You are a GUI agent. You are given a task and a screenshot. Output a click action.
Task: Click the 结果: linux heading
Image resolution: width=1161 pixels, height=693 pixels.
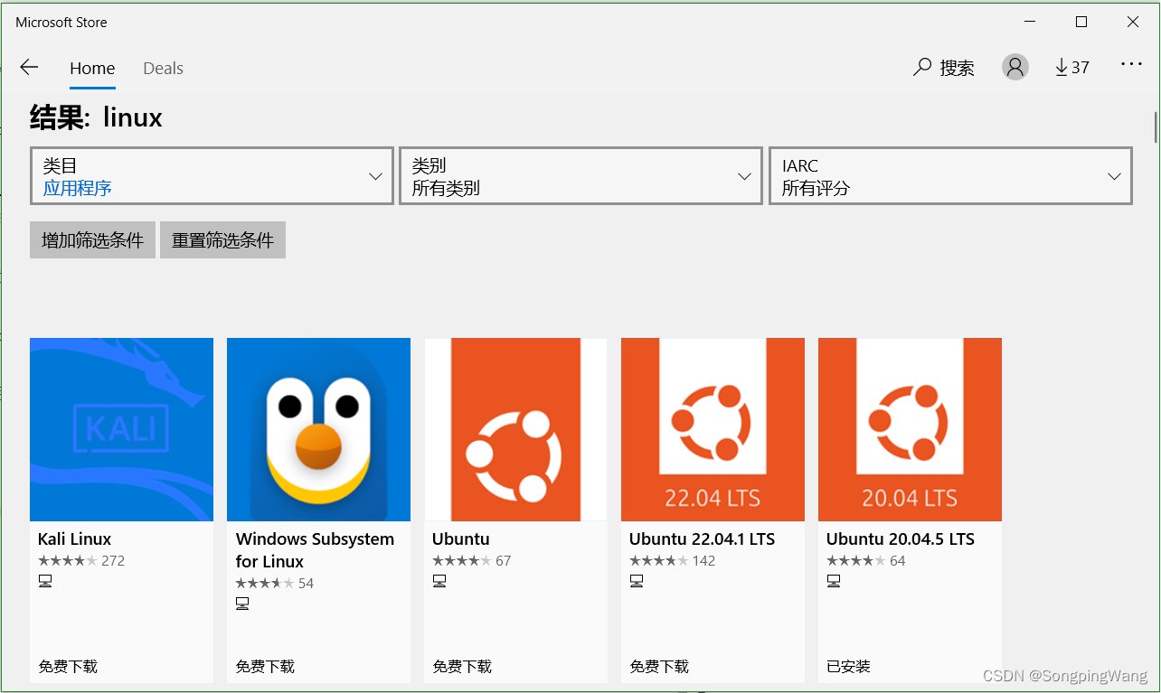tap(96, 117)
